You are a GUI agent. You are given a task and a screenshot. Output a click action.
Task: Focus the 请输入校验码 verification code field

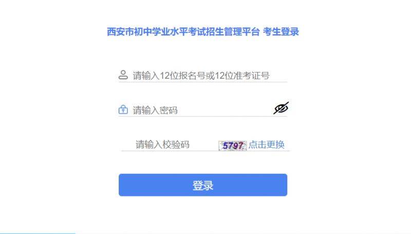(x=169, y=145)
